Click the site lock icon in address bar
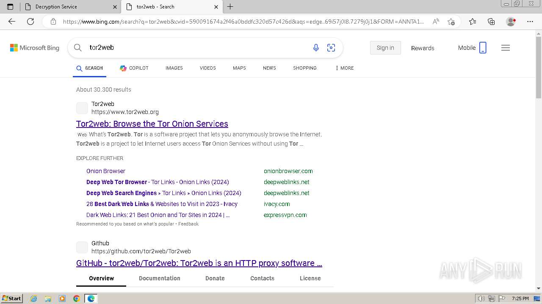Image resolution: width=542 pixels, height=304 pixels. (x=53, y=22)
